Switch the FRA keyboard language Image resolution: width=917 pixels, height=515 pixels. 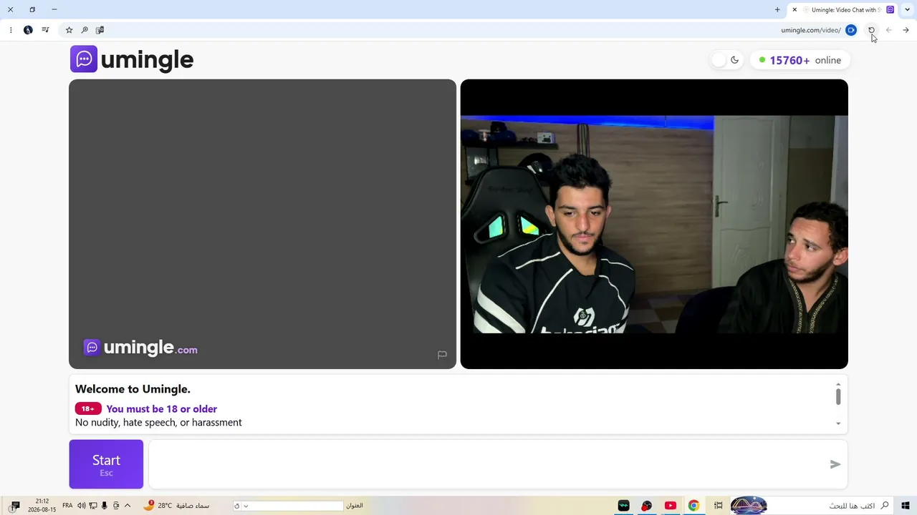(67, 506)
